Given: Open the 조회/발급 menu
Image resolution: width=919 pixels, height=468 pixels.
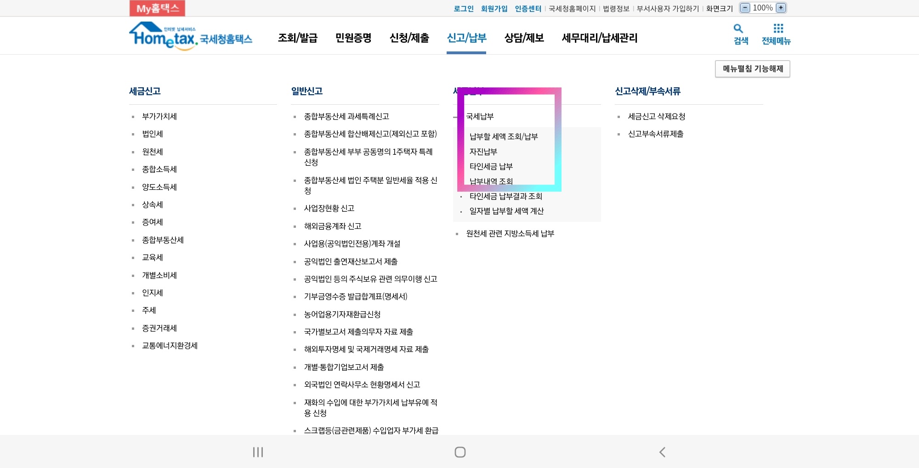Looking at the screenshot, I should click(298, 38).
